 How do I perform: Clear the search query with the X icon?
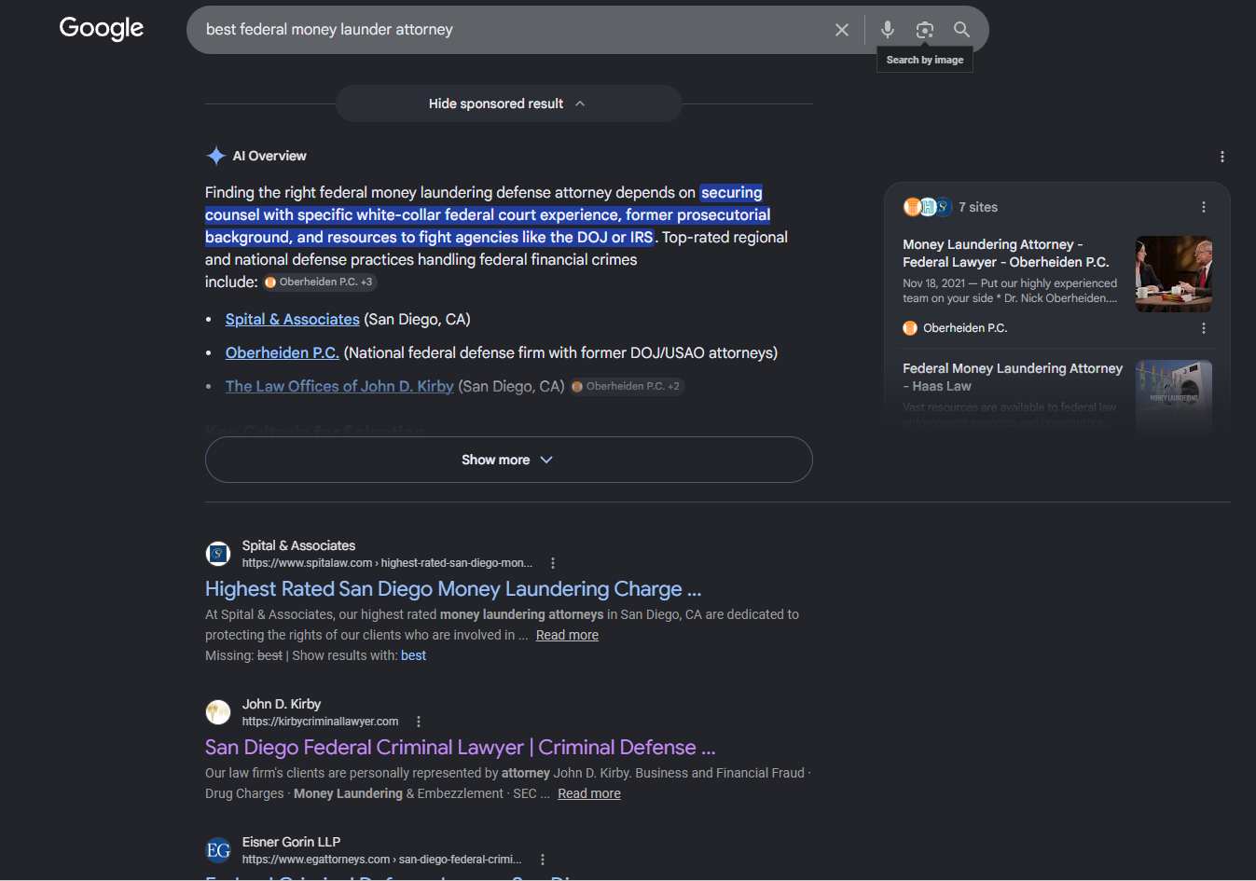coord(842,30)
